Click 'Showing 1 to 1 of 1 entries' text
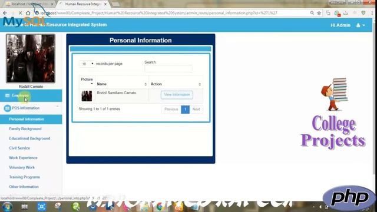Viewport: 377px width, 212px height. (100, 109)
